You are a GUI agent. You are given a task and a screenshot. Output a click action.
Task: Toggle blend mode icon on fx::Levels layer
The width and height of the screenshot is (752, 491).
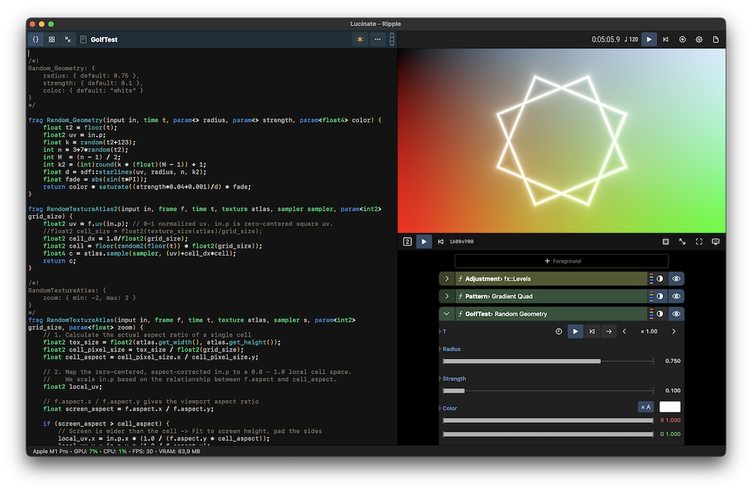tap(660, 279)
